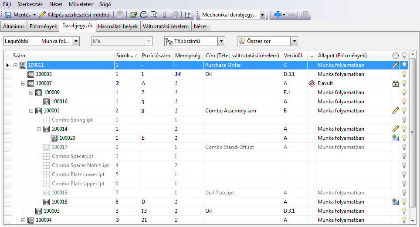Collapse the 100014 tree node
This screenshot has height=227, width=420.
pos(39,129)
